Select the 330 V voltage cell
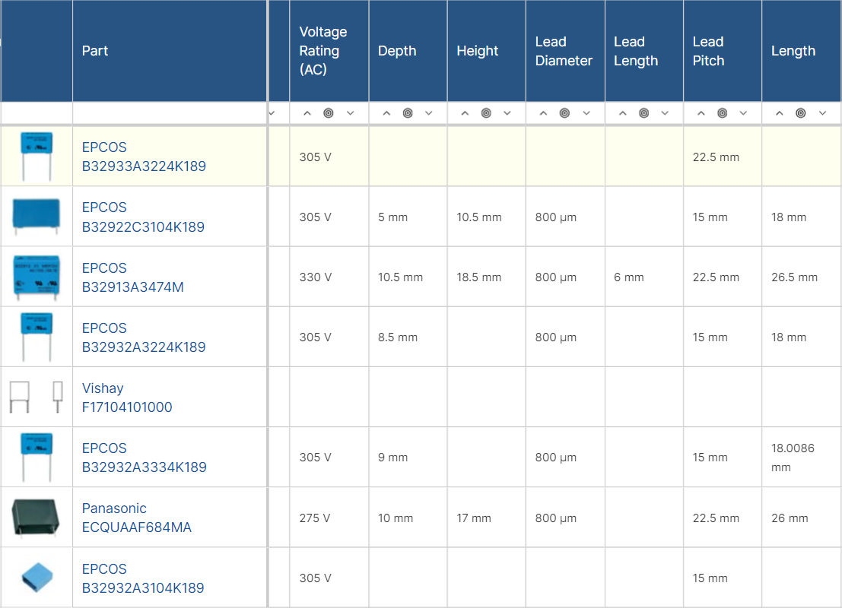This screenshot has width=842, height=608. (329, 277)
